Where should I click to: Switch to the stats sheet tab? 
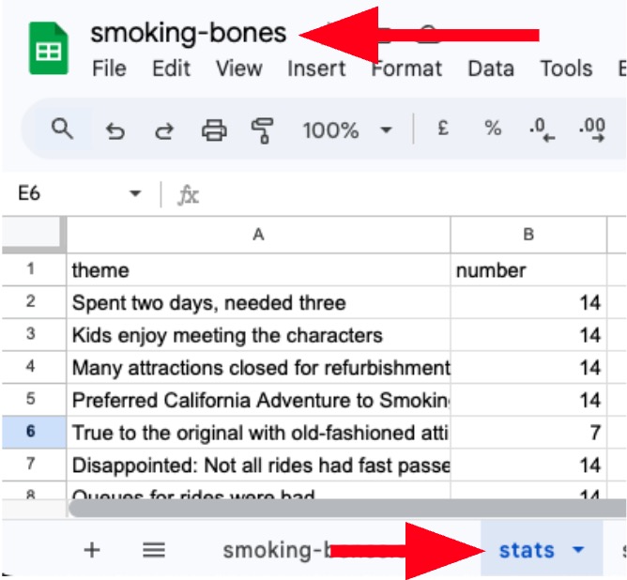coord(527,551)
